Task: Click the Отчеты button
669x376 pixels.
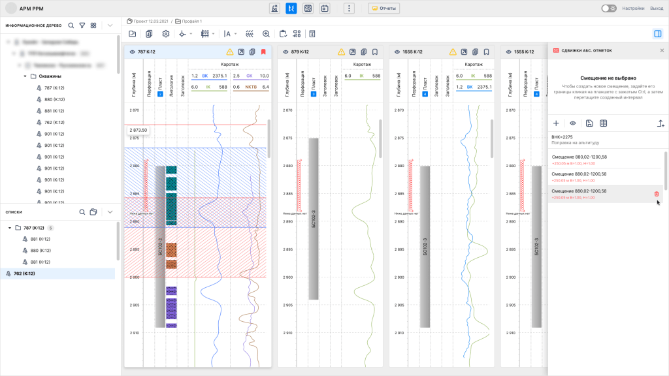Action: [x=383, y=8]
